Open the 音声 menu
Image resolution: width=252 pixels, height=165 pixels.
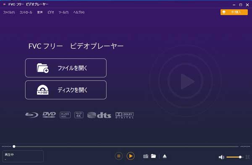click(40, 12)
